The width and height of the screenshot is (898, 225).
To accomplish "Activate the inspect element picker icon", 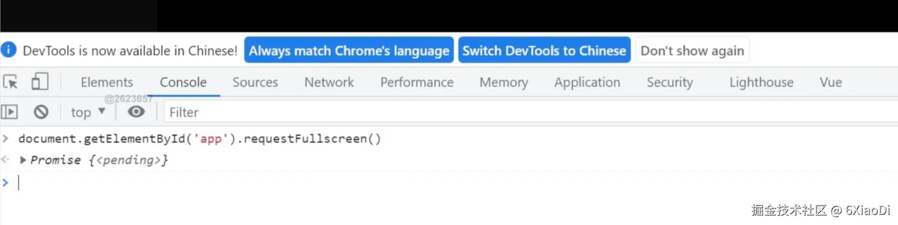I will pos(11,82).
